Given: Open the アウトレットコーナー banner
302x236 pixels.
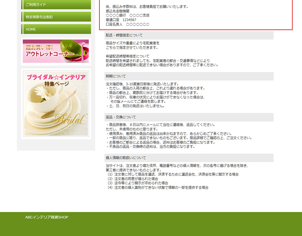Looking at the screenshot, I should 56,51.
